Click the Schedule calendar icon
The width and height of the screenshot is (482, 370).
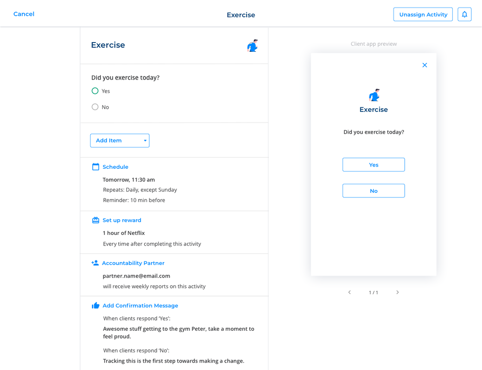pyautogui.click(x=95, y=167)
